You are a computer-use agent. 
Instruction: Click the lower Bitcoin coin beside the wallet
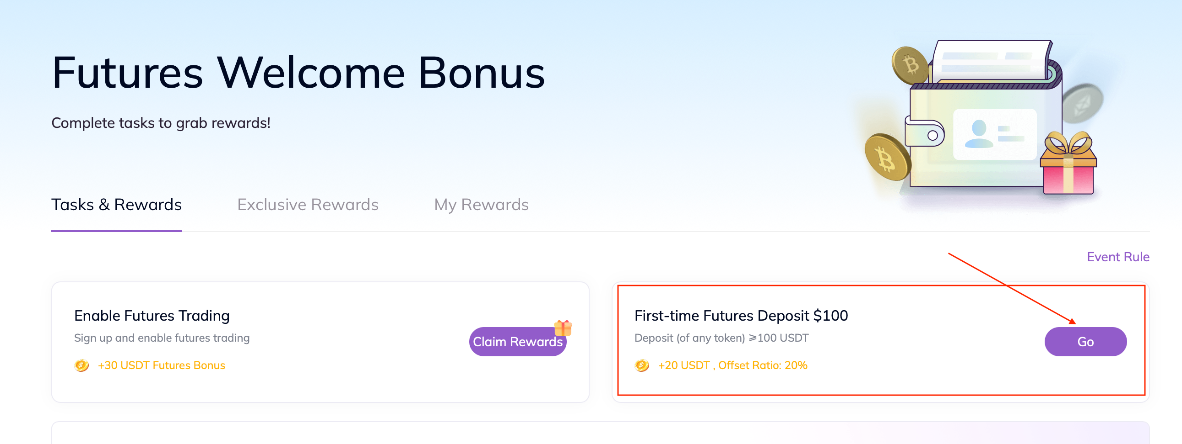[x=887, y=157]
